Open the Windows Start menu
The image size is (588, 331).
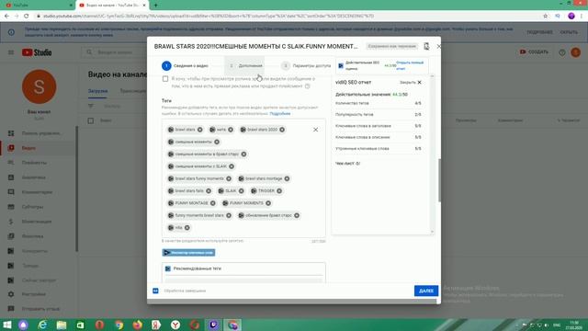pos(6,325)
